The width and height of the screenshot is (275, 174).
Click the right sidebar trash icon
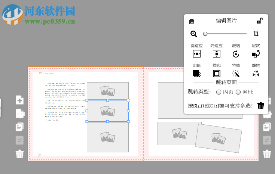(267, 154)
